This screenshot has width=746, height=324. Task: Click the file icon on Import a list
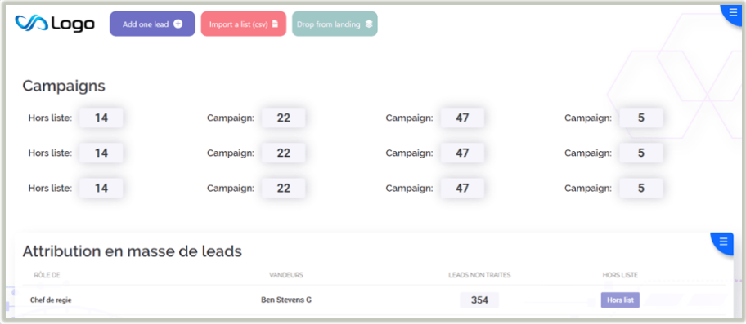click(x=275, y=24)
